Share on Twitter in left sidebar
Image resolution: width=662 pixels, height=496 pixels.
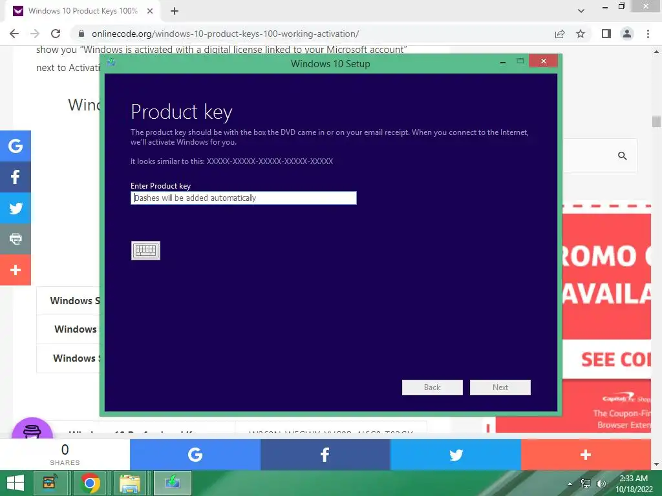pyautogui.click(x=16, y=208)
